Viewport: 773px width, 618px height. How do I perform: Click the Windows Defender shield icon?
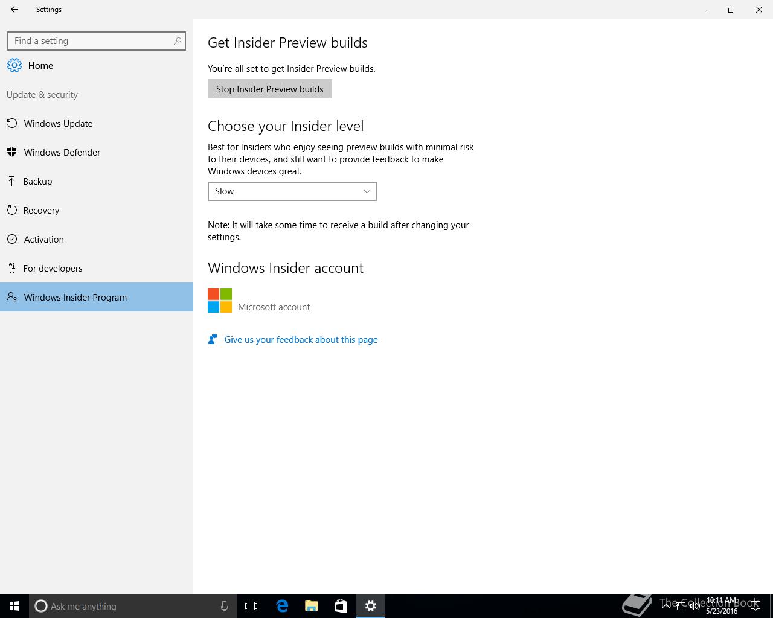pyautogui.click(x=12, y=152)
